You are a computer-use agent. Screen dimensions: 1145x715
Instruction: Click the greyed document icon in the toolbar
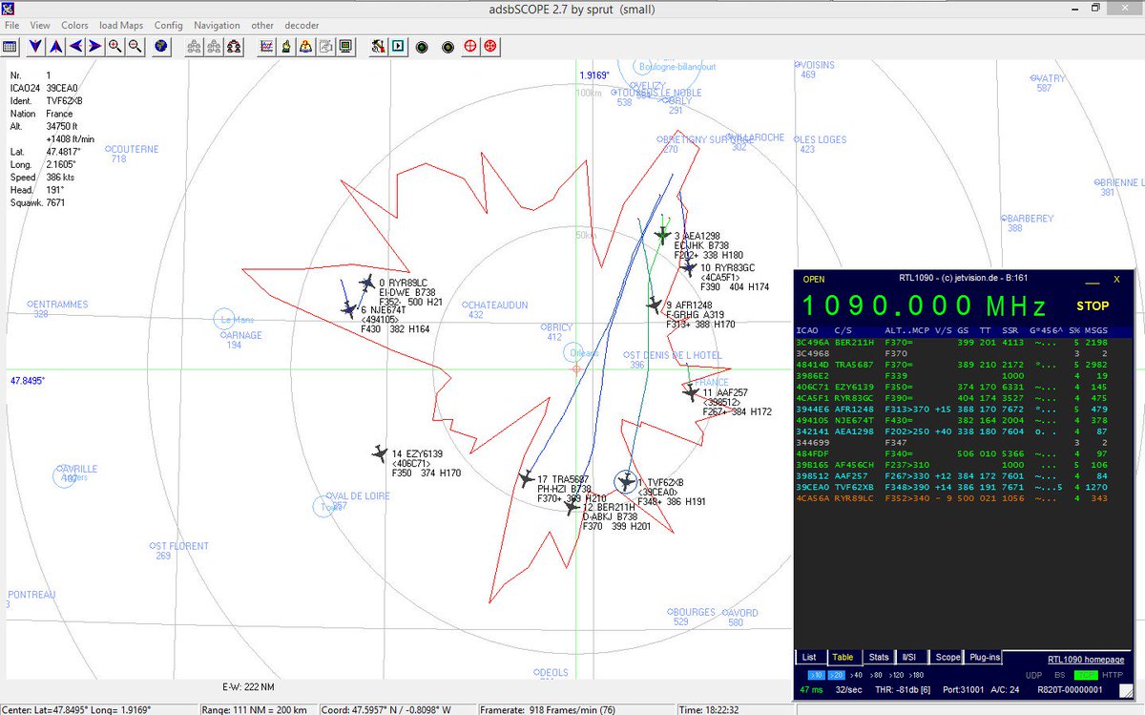pos(325,45)
